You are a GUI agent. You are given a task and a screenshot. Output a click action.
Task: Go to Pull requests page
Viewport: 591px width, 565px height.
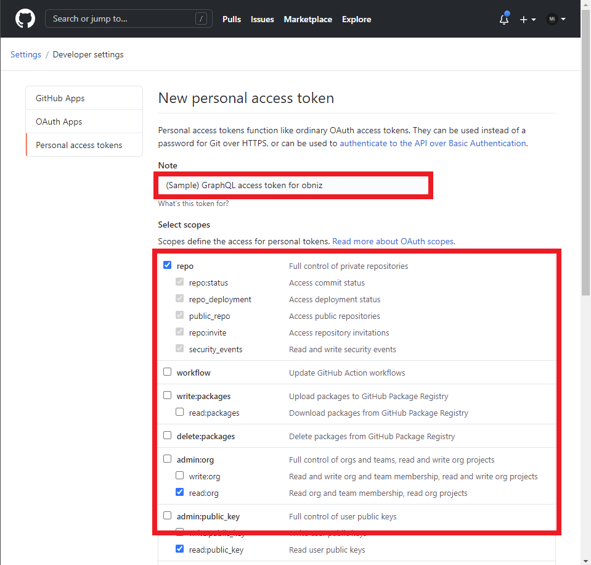click(x=232, y=19)
